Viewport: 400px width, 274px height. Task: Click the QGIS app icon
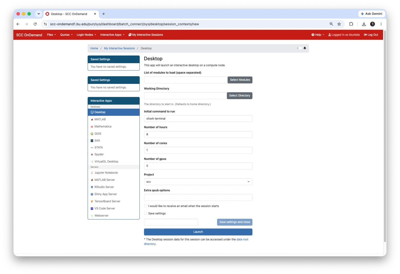92,134
